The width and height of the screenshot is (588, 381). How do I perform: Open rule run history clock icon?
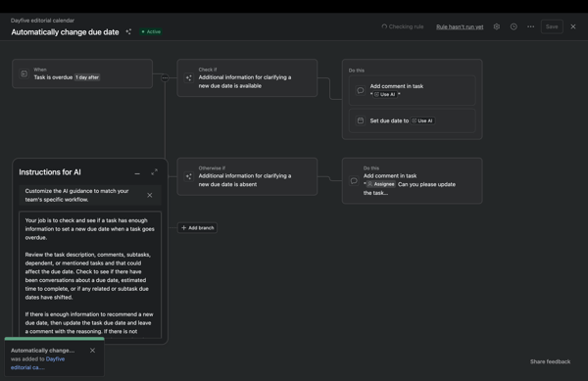[514, 26]
